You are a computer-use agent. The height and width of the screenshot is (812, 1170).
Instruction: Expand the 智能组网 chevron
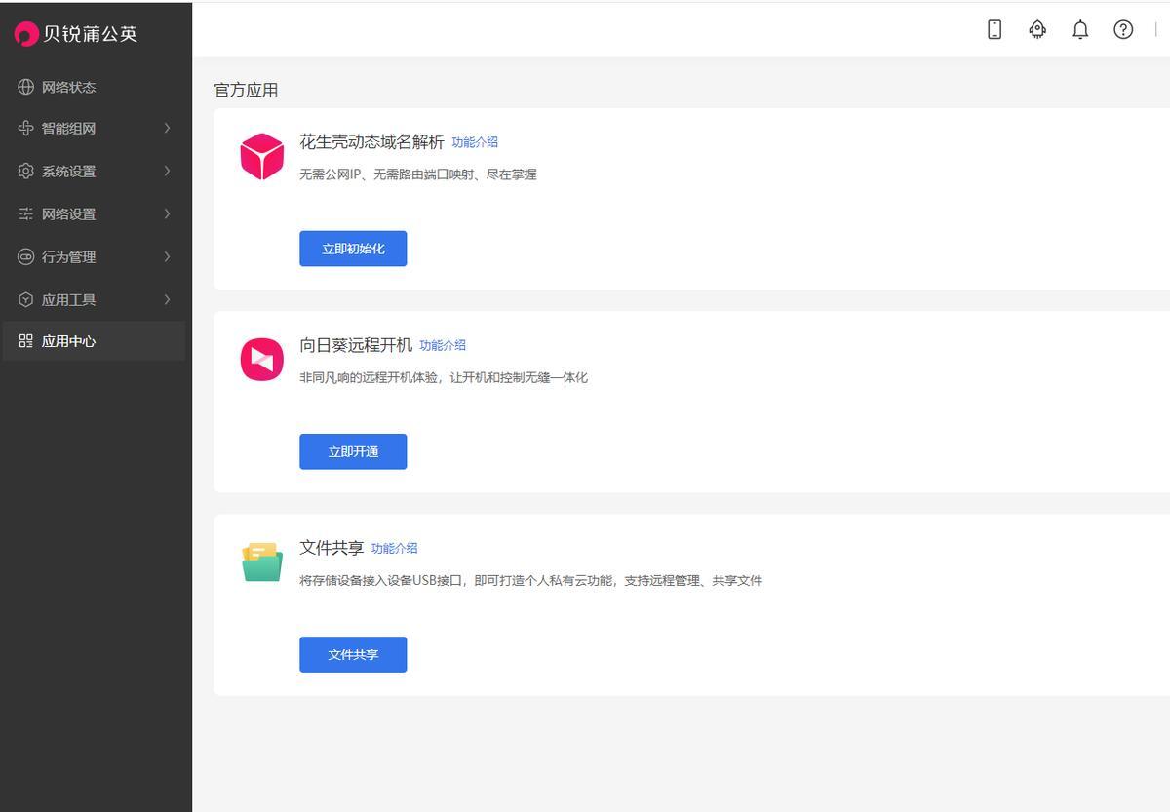point(167,128)
